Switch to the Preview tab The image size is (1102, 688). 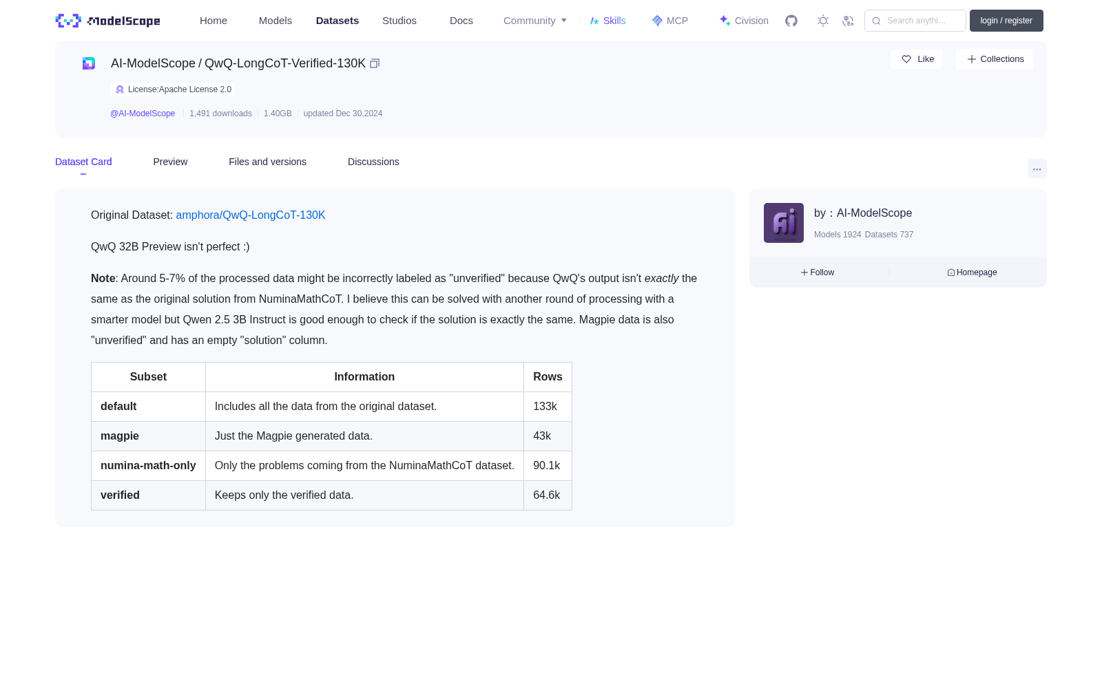point(170,162)
